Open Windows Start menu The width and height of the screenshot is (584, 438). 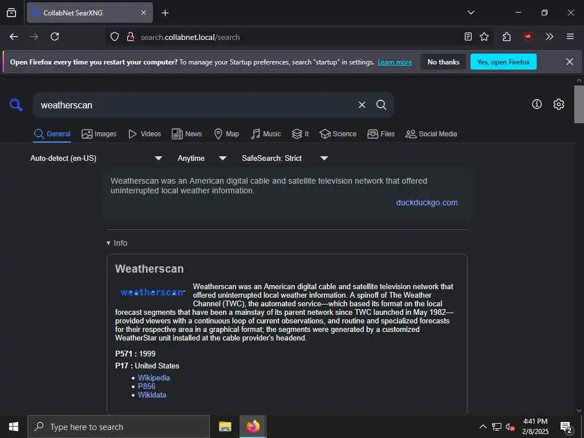coord(14,427)
